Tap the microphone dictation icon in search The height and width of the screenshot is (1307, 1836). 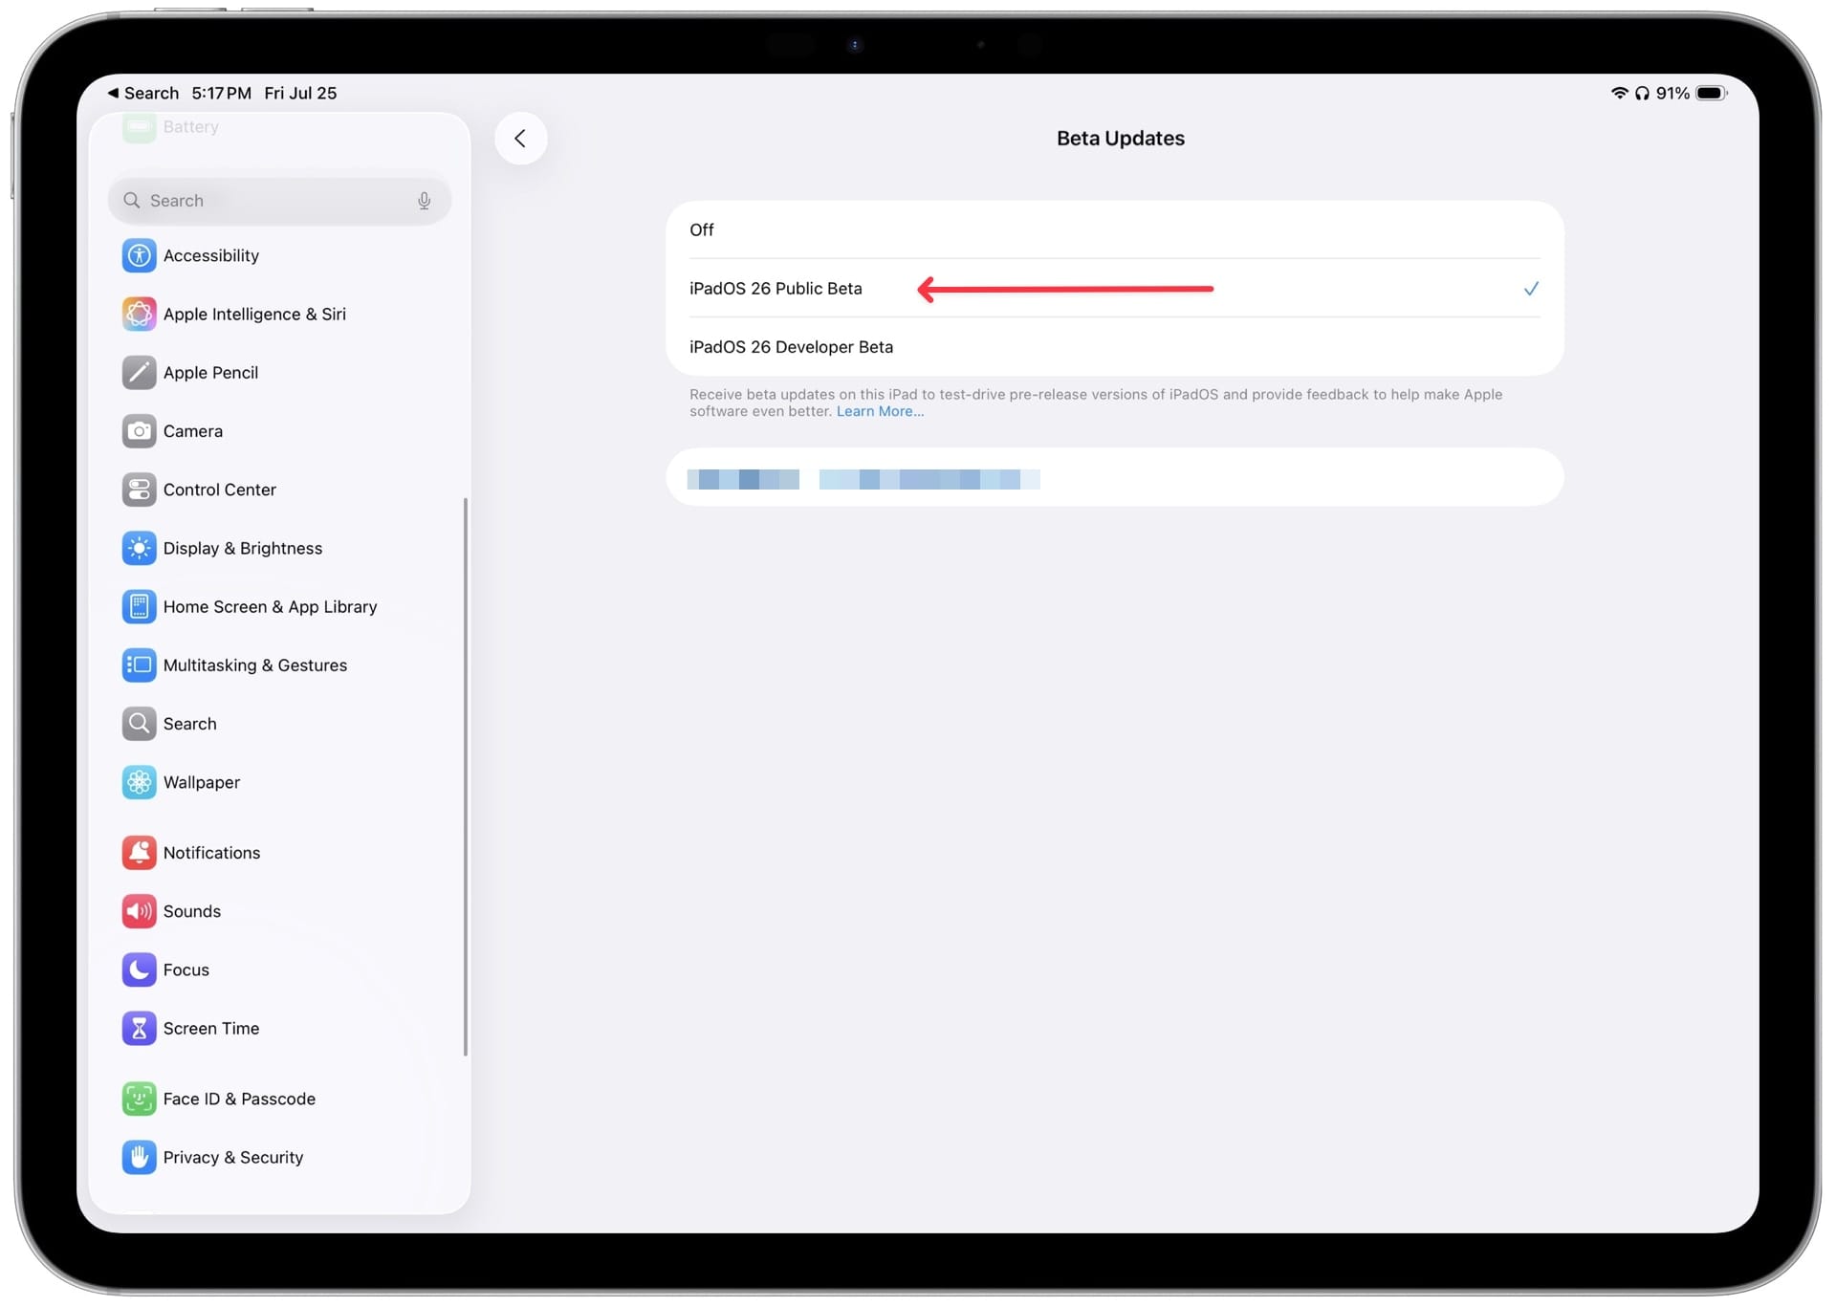point(424,201)
